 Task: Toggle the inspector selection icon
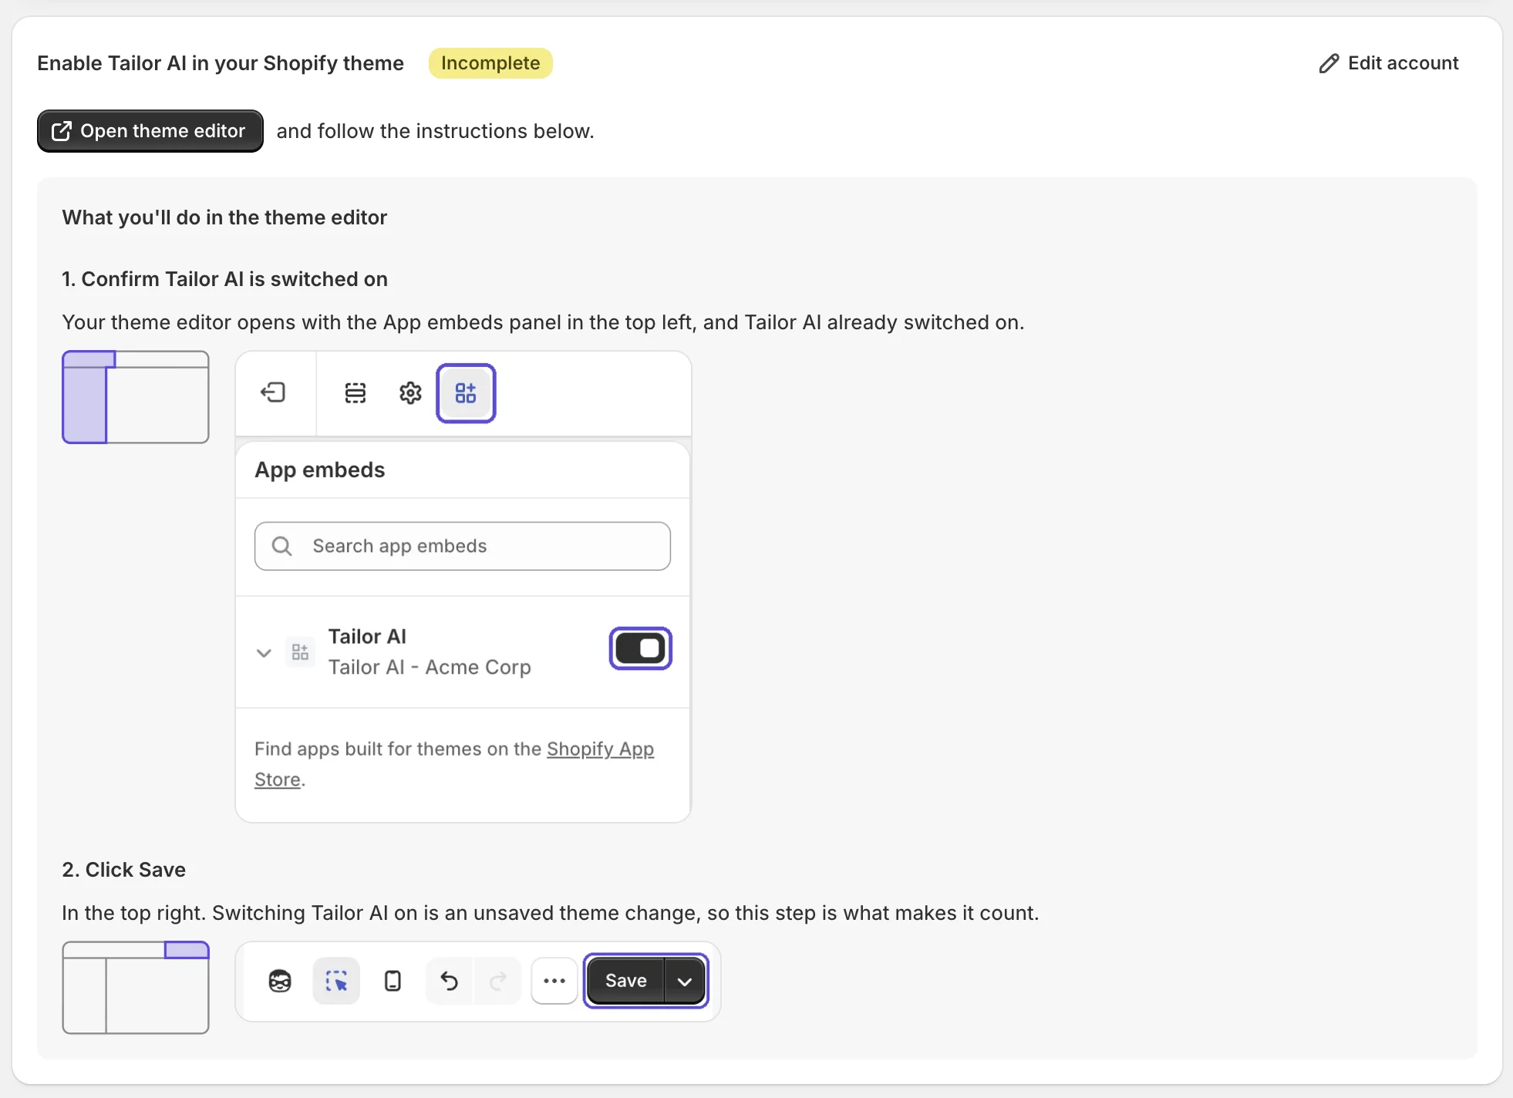click(336, 981)
